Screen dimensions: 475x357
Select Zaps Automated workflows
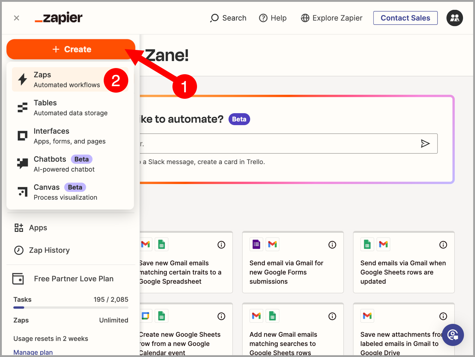[70, 80]
